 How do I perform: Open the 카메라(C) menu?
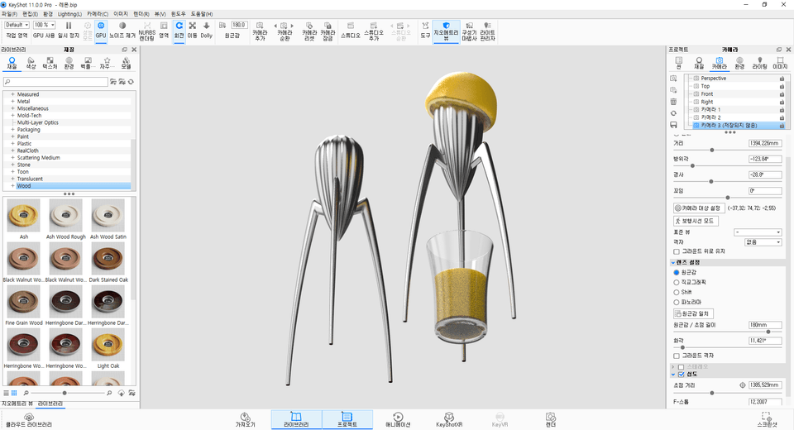[x=97, y=14]
